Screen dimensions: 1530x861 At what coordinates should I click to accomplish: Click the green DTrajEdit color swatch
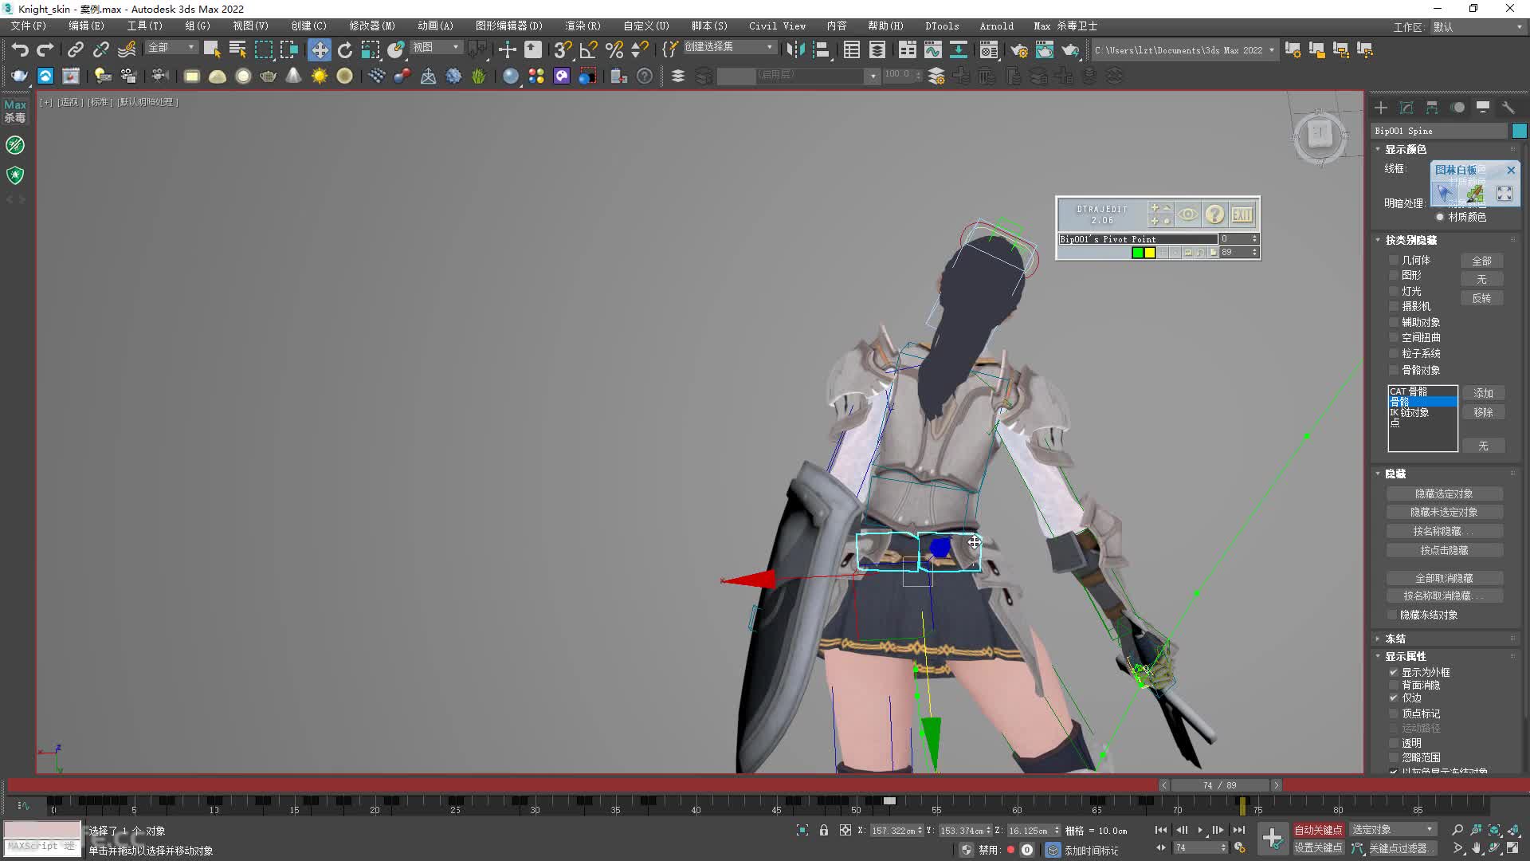click(1137, 253)
